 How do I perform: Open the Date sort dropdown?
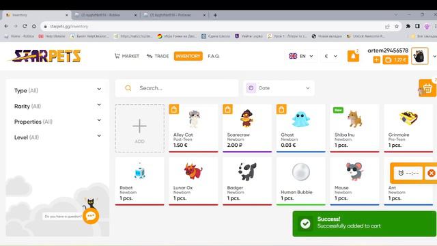[279, 88]
